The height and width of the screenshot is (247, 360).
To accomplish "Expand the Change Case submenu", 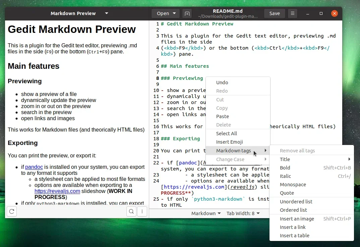I will [x=238, y=159].
